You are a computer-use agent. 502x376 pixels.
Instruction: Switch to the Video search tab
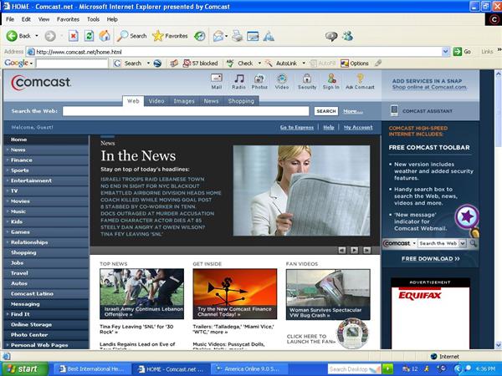[x=156, y=101]
